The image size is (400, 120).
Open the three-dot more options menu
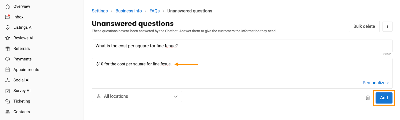[387, 26]
